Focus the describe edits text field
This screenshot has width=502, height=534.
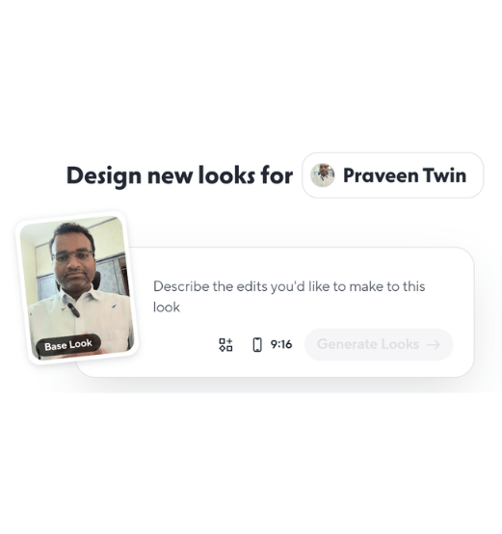(x=289, y=297)
